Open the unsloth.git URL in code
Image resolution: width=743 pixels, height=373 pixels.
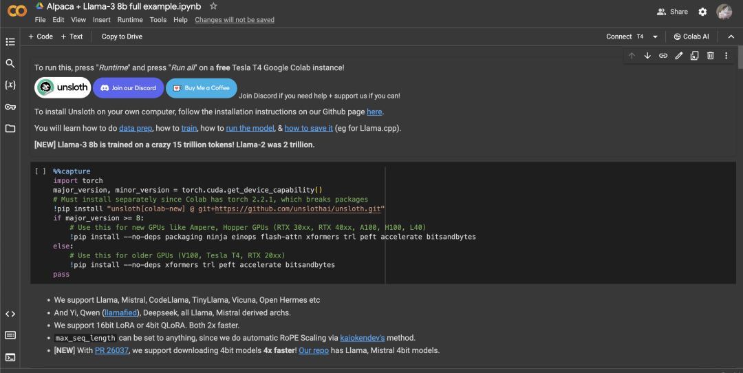point(299,209)
